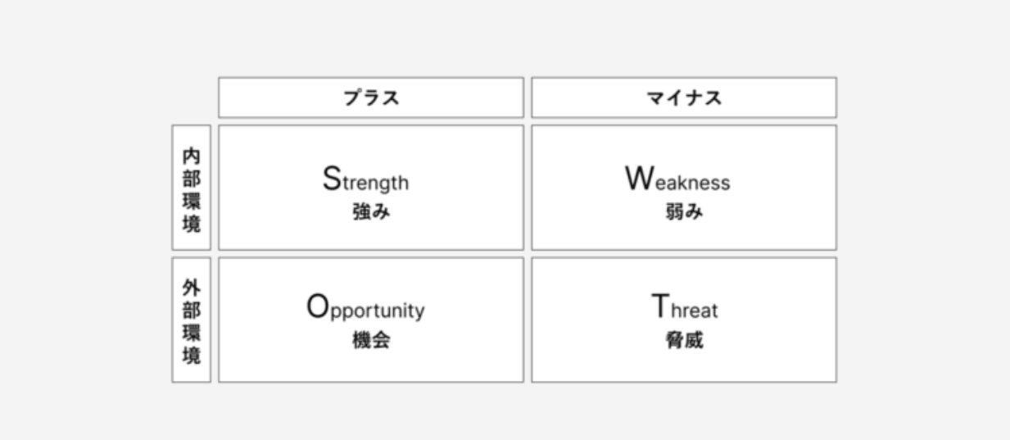Click the large T initial letter
The image size is (1010, 440).
(x=660, y=306)
